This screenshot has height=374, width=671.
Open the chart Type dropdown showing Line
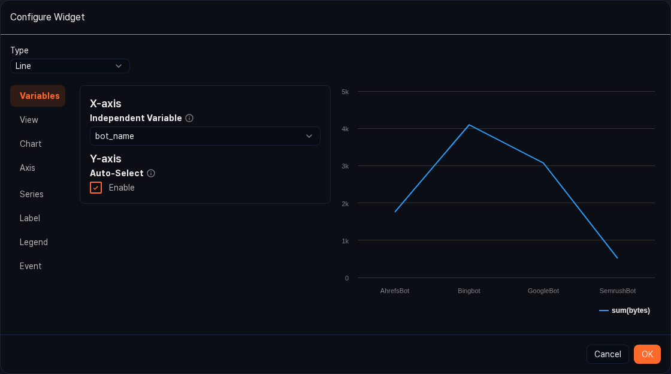[69, 66]
